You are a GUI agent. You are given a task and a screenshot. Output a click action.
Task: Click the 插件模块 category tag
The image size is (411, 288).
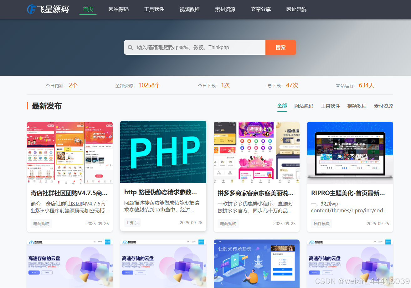pos(321,223)
